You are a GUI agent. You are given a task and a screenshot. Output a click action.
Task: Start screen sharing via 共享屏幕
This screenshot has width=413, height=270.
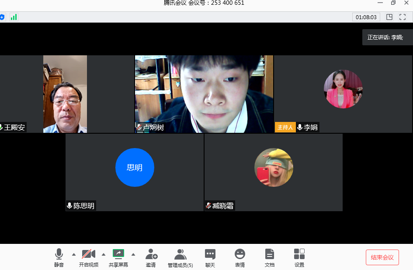[x=118, y=257]
